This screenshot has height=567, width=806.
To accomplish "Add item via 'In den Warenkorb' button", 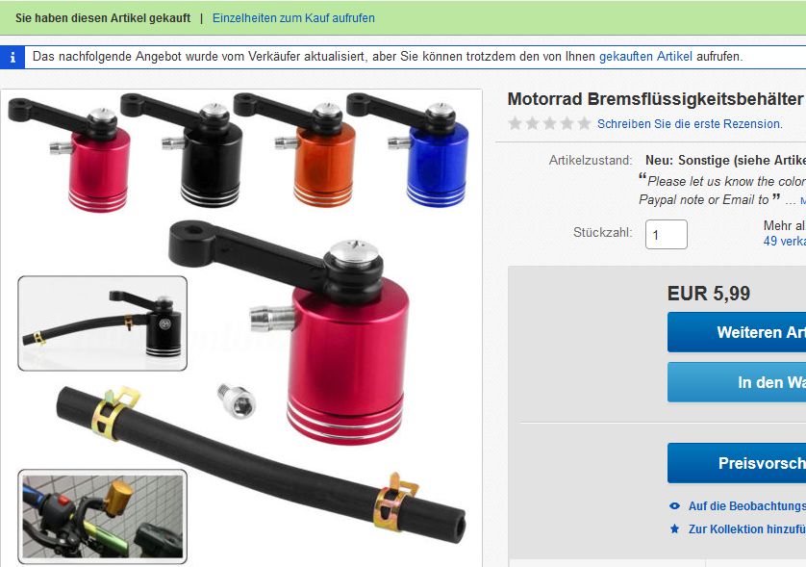I will [737, 382].
